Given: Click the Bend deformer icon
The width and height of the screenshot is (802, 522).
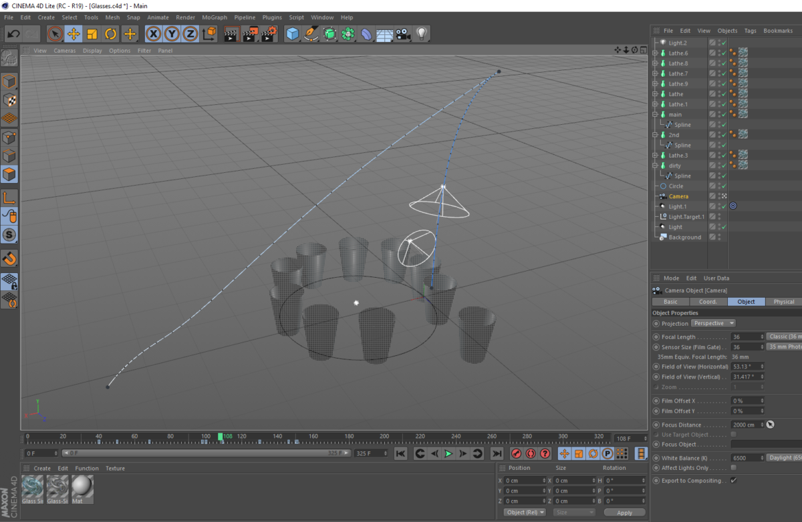Looking at the screenshot, I should pos(366,33).
